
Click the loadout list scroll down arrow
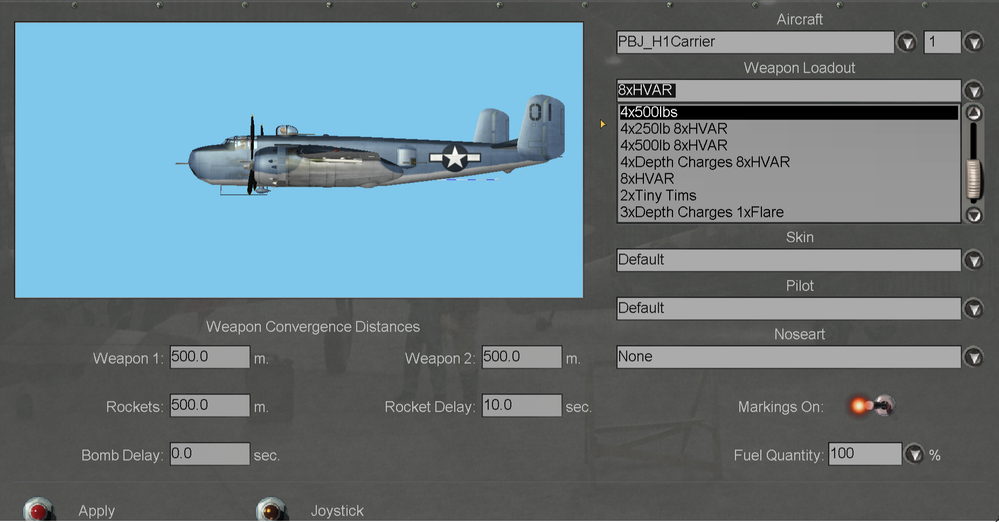coord(974,215)
